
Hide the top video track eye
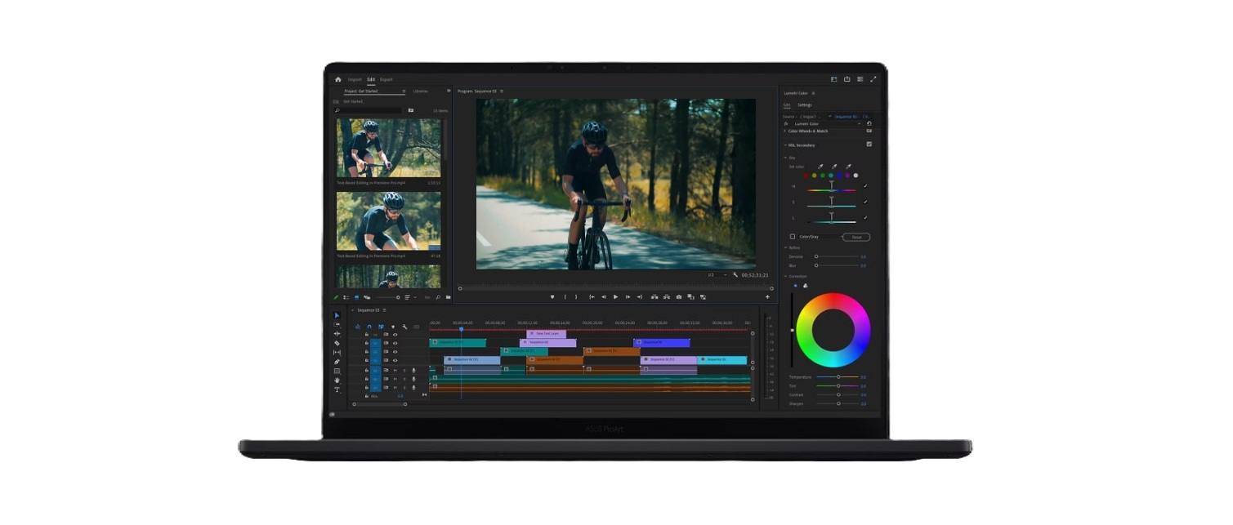pyautogui.click(x=395, y=334)
